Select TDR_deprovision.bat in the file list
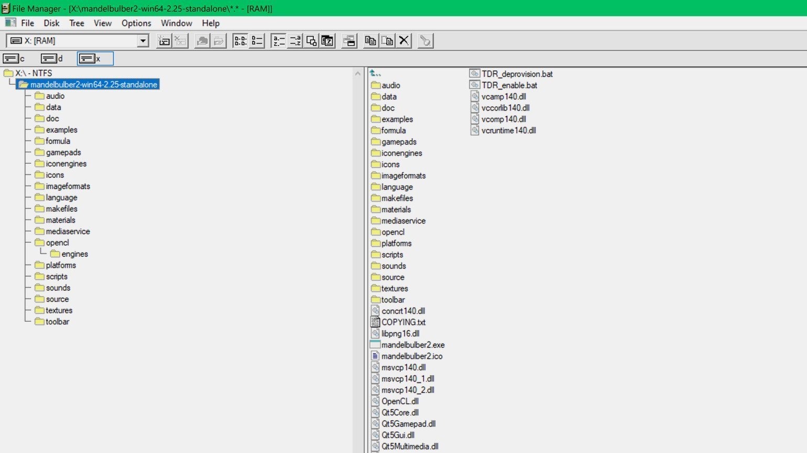The image size is (807, 453). click(x=511, y=74)
